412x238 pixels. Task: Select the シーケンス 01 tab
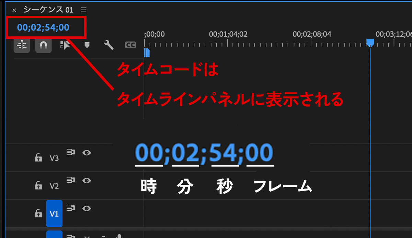48,10
